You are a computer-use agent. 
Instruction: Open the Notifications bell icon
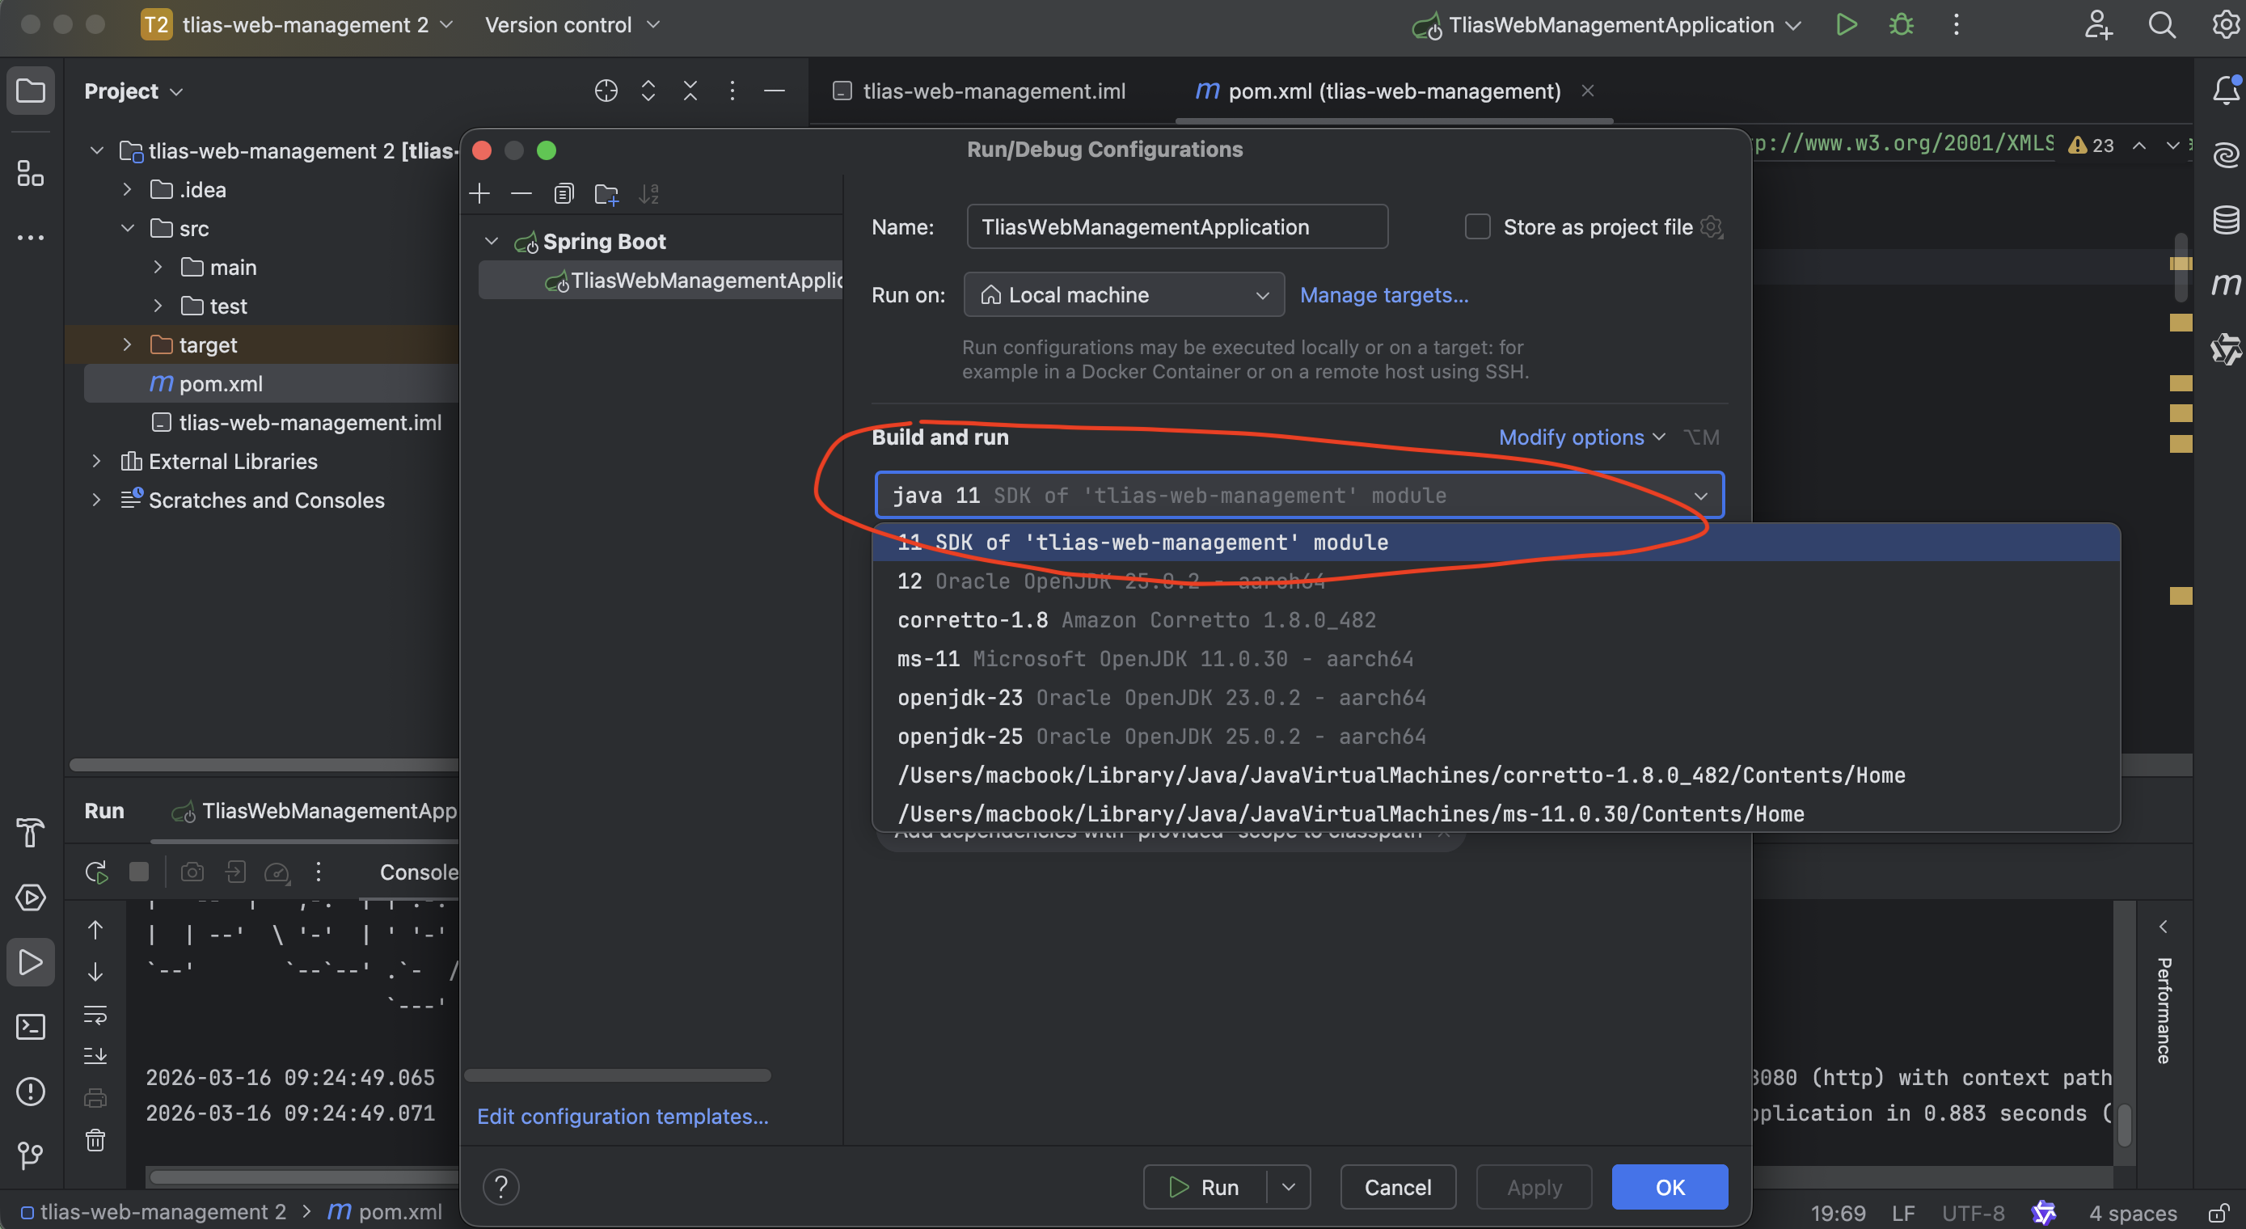pyautogui.click(x=2225, y=90)
